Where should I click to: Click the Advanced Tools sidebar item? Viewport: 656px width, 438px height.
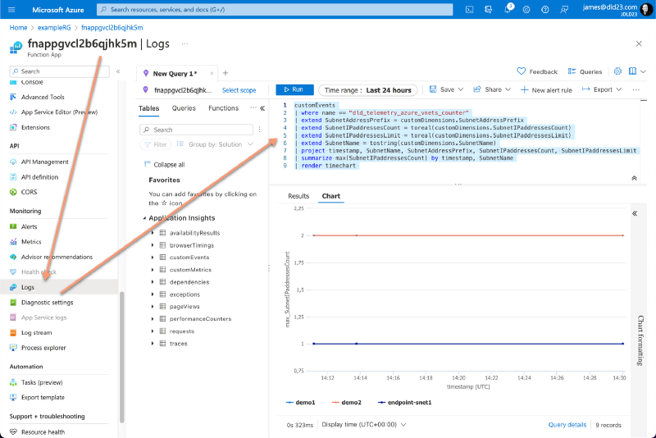43,97
